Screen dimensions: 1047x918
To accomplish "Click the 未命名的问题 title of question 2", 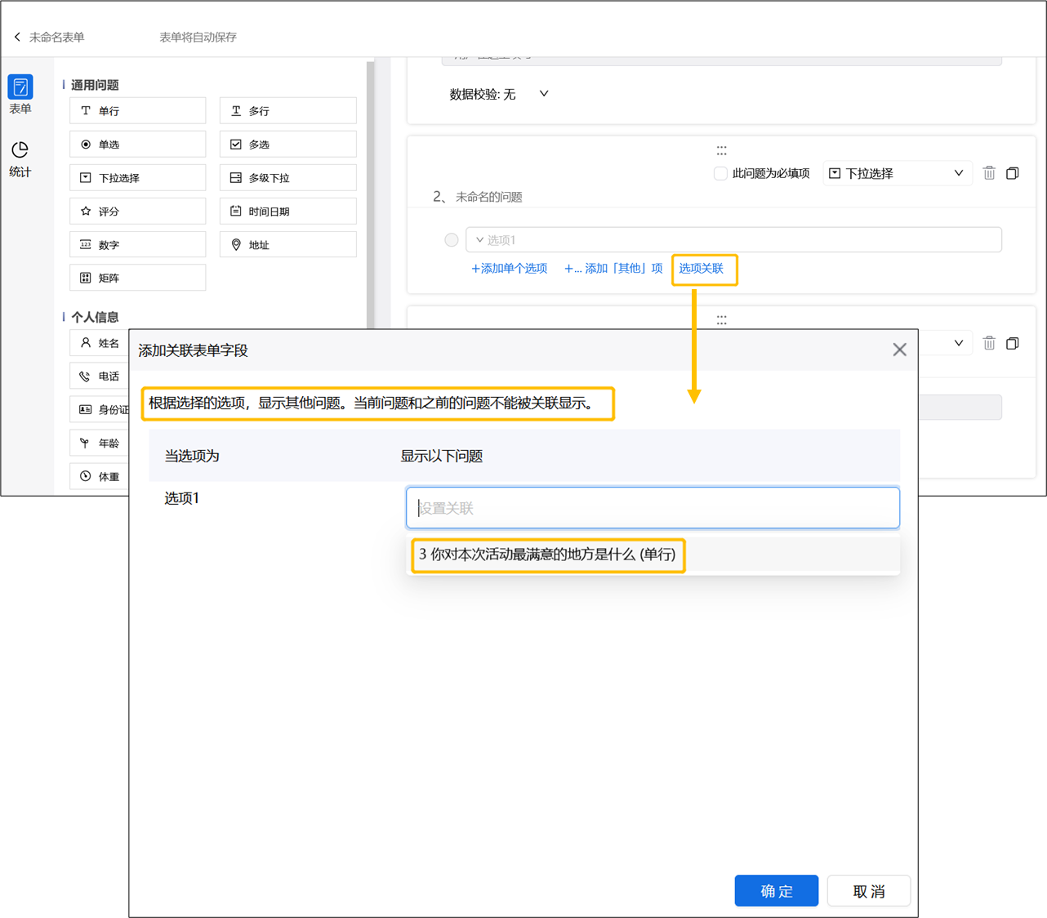I will click(x=488, y=197).
